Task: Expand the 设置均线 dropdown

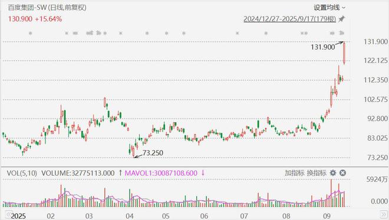Action: coord(329,8)
